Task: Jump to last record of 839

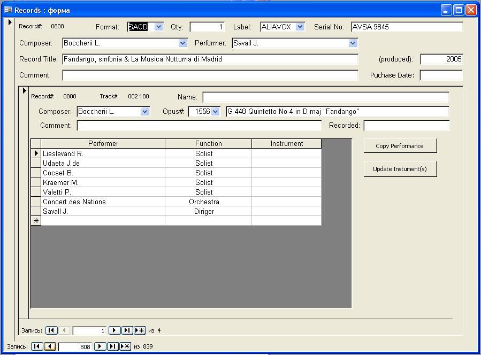Action: pos(112,346)
